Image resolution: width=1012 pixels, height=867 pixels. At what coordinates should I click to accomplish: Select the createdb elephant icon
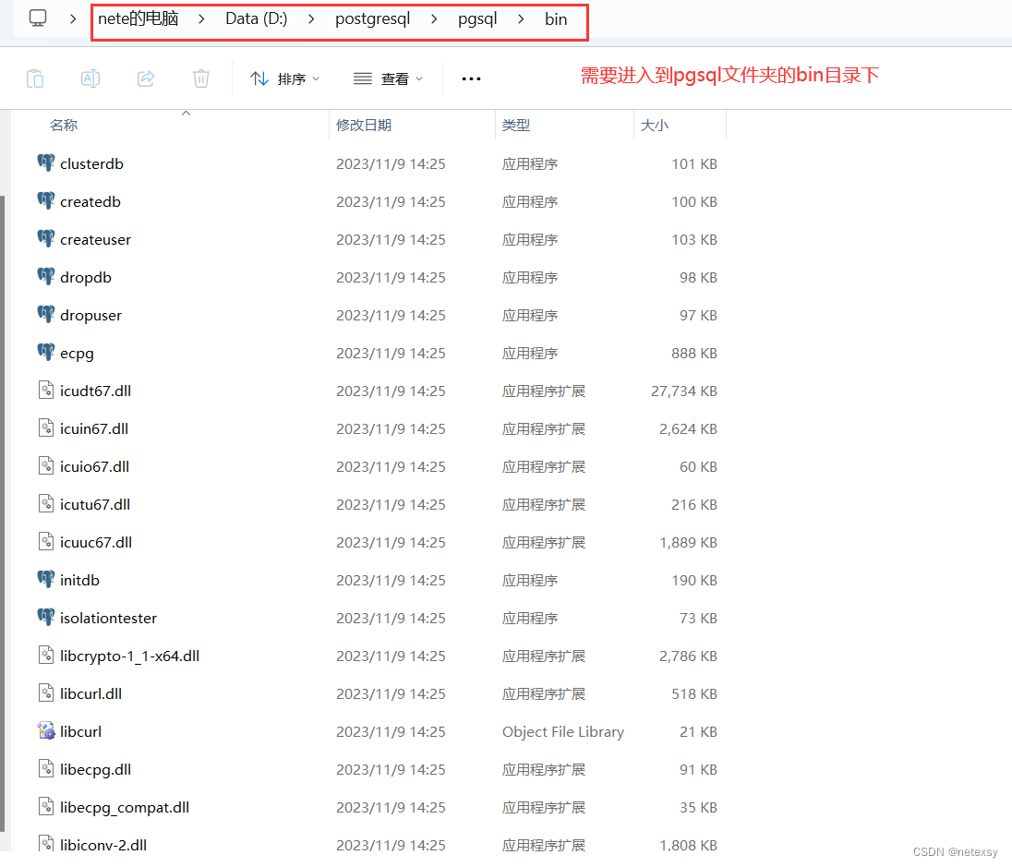tap(46, 200)
